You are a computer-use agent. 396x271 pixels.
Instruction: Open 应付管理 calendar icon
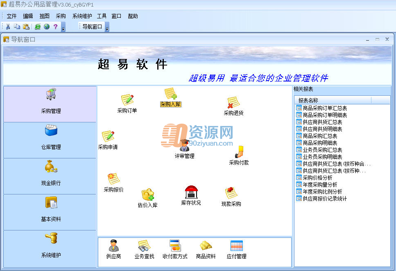[237, 246]
